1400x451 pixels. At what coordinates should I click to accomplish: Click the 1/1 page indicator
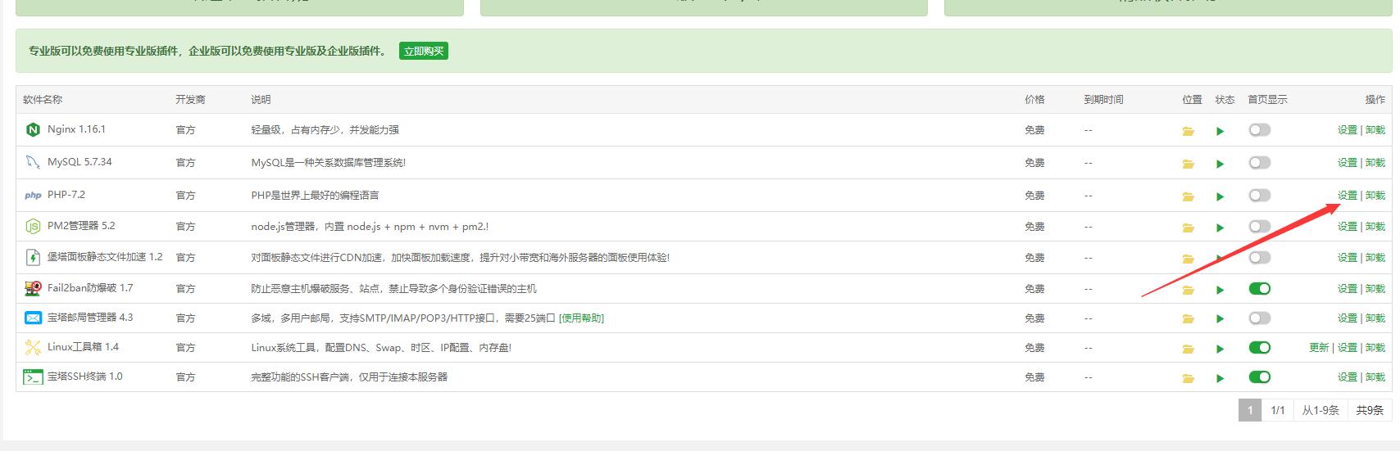[x=1278, y=410]
